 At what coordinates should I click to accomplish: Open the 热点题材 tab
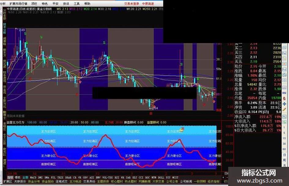(131, 182)
